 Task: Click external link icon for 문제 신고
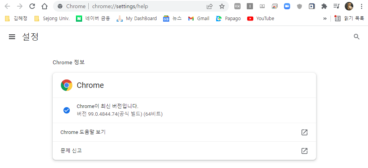coord(304,151)
